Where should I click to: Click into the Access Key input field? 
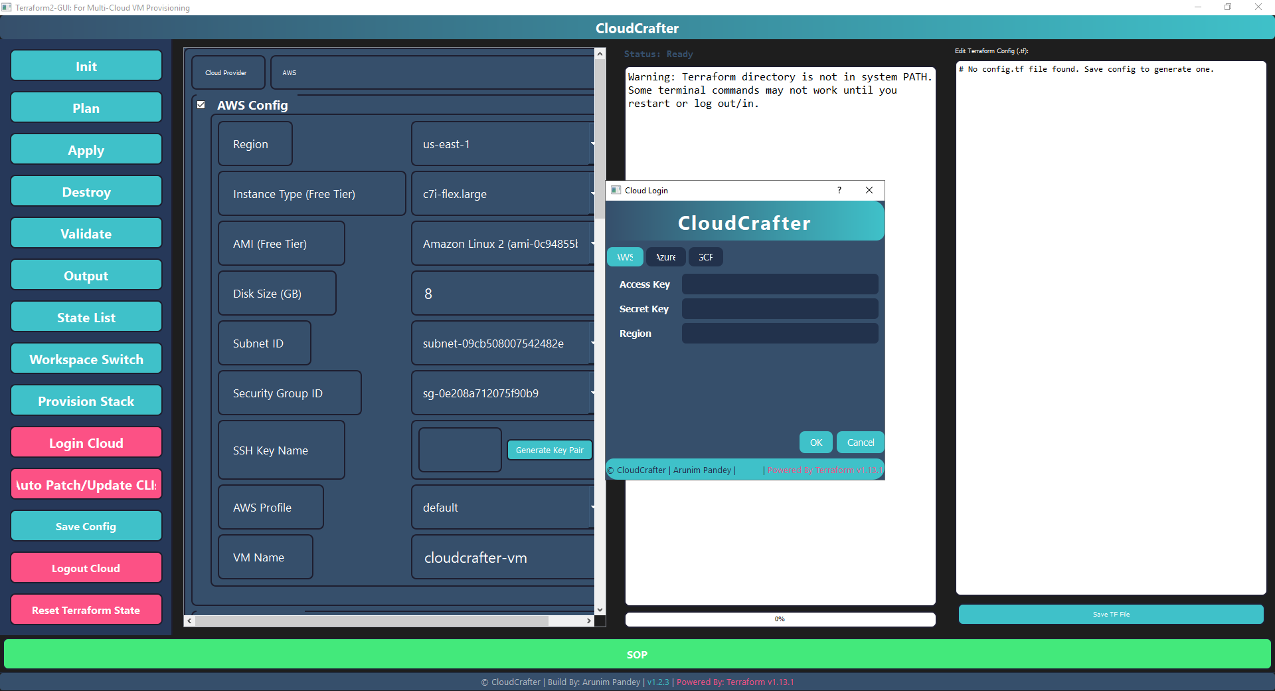tap(780, 284)
